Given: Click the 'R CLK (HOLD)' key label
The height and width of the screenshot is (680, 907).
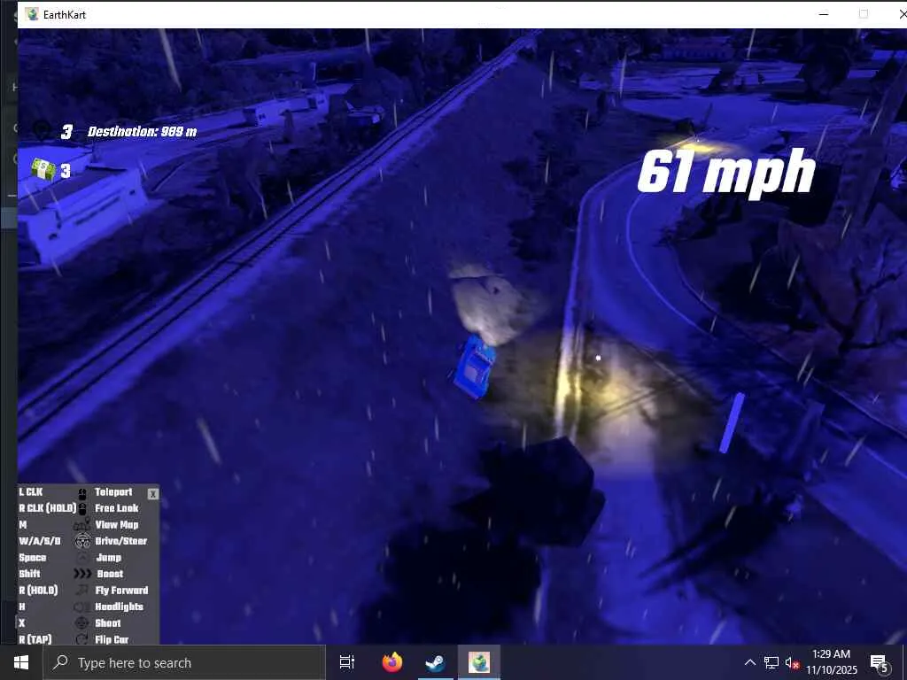Looking at the screenshot, I should click(x=48, y=508).
